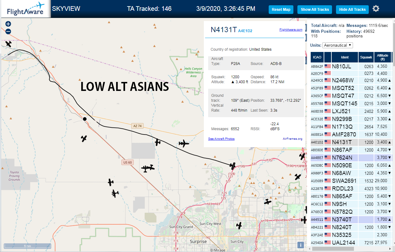Screen dimensions: 395x252
Task: Select the N2468W row
Action: (x=351, y=80)
